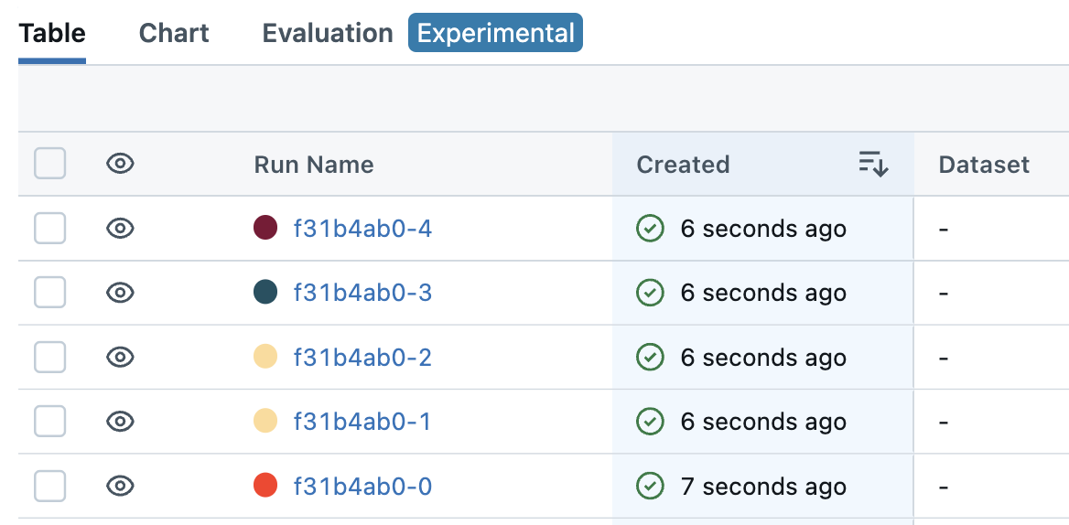The width and height of the screenshot is (1069, 525).
Task: Click "6 seconds ago" in f31b4ab0-4 row
Action: [x=763, y=229]
